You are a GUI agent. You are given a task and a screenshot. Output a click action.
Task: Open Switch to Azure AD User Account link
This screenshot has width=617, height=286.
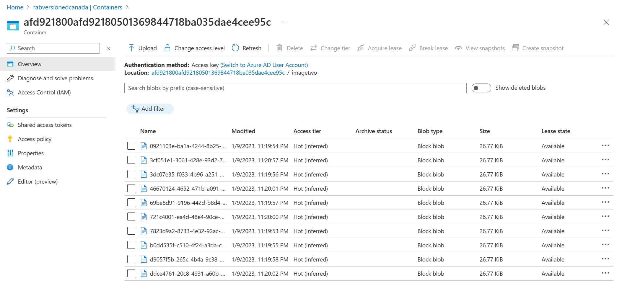pos(264,65)
